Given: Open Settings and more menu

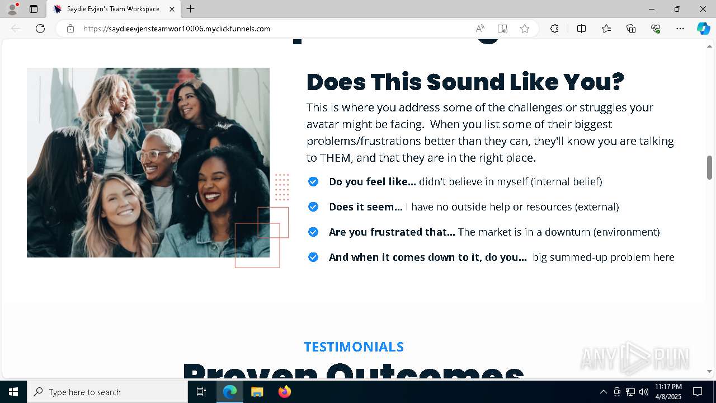Looking at the screenshot, I should (680, 29).
